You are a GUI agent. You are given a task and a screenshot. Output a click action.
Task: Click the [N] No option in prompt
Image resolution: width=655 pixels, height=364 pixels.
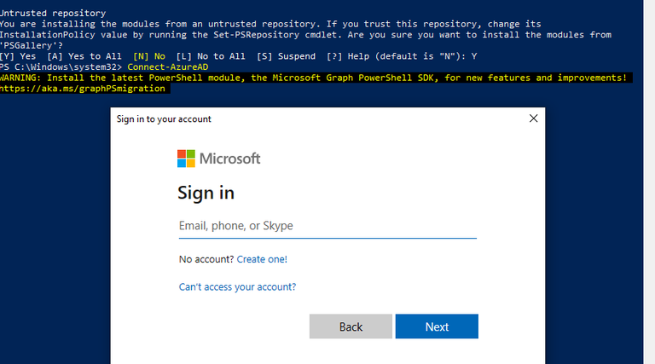coord(149,56)
